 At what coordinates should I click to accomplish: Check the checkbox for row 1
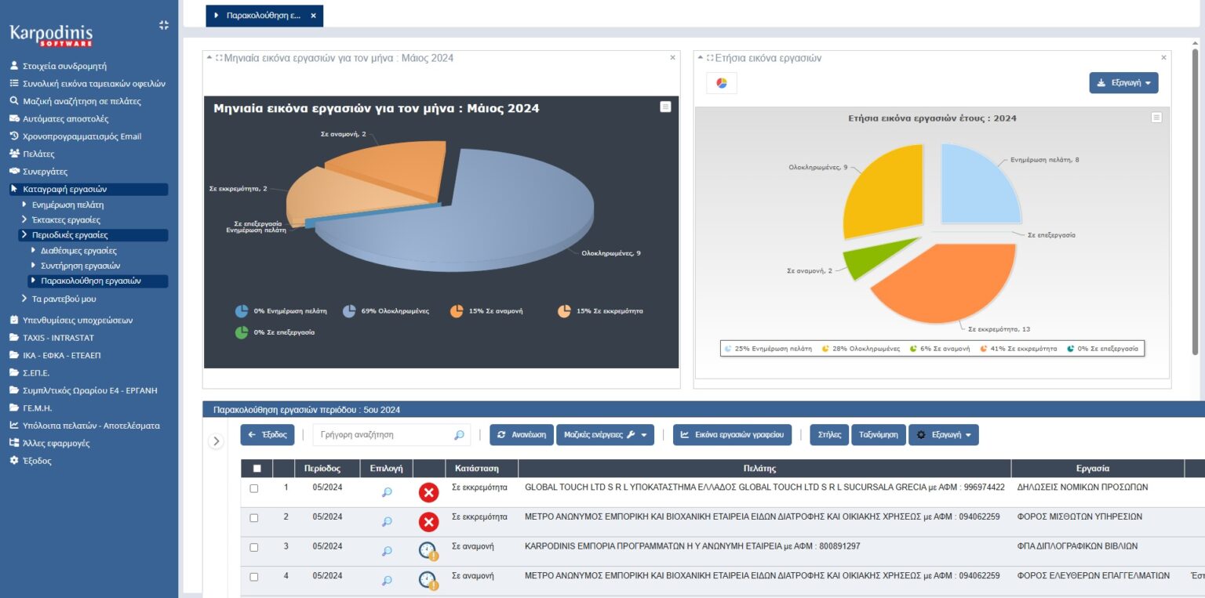click(x=253, y=488)
